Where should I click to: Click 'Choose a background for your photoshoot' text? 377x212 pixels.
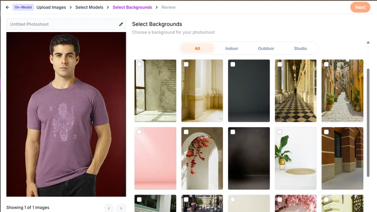[173, 32]
